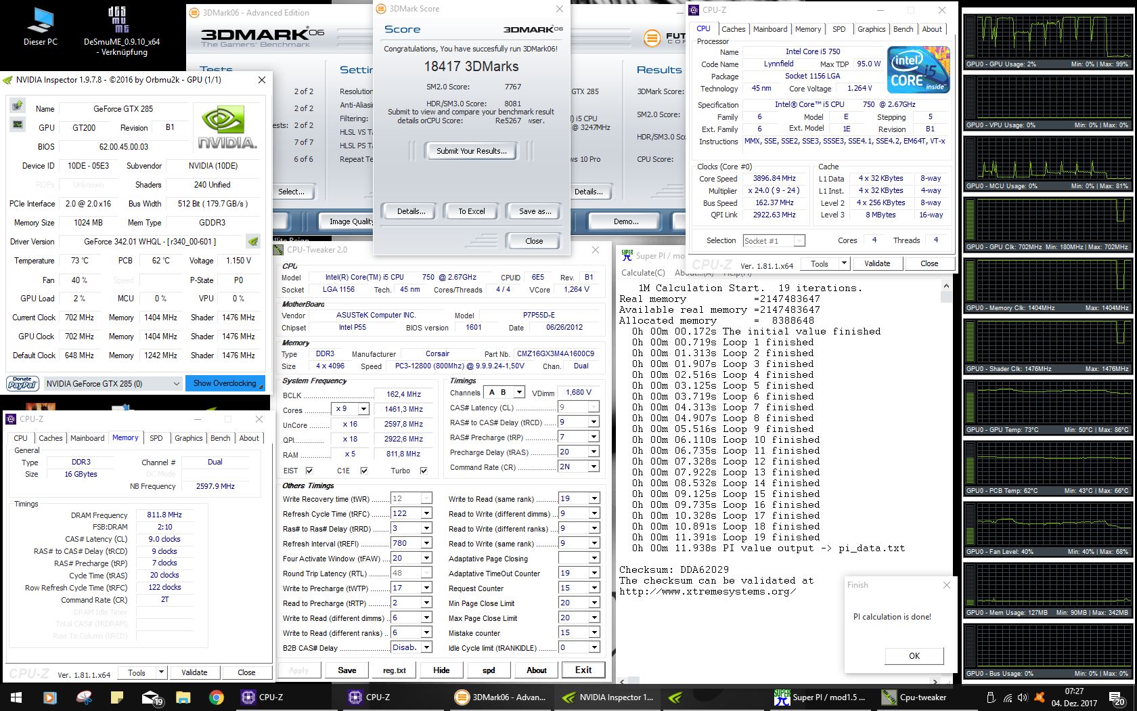Switch to Graphics tab in top CPU-Z
Screen dimensions: 1137x711
[x=871, y=29]
